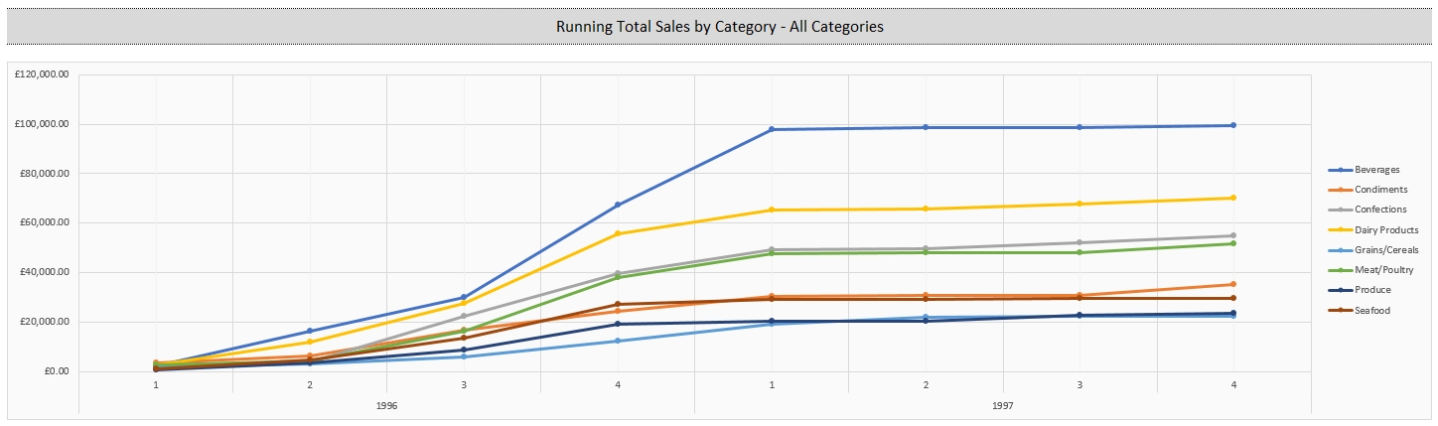
Task: Click the Confections legend entry
Action: point(1374,210)
